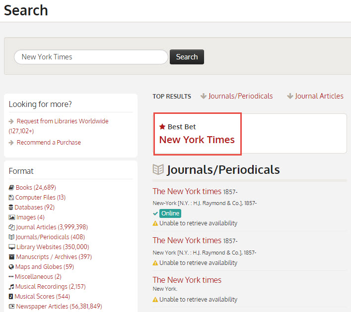Click the green checkmark next to Online
Viewport: 351px width, 312px height.
pos(155,213)
